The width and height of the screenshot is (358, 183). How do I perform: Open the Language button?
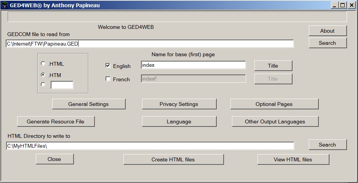pyautogui.click(x=179, y=121)
